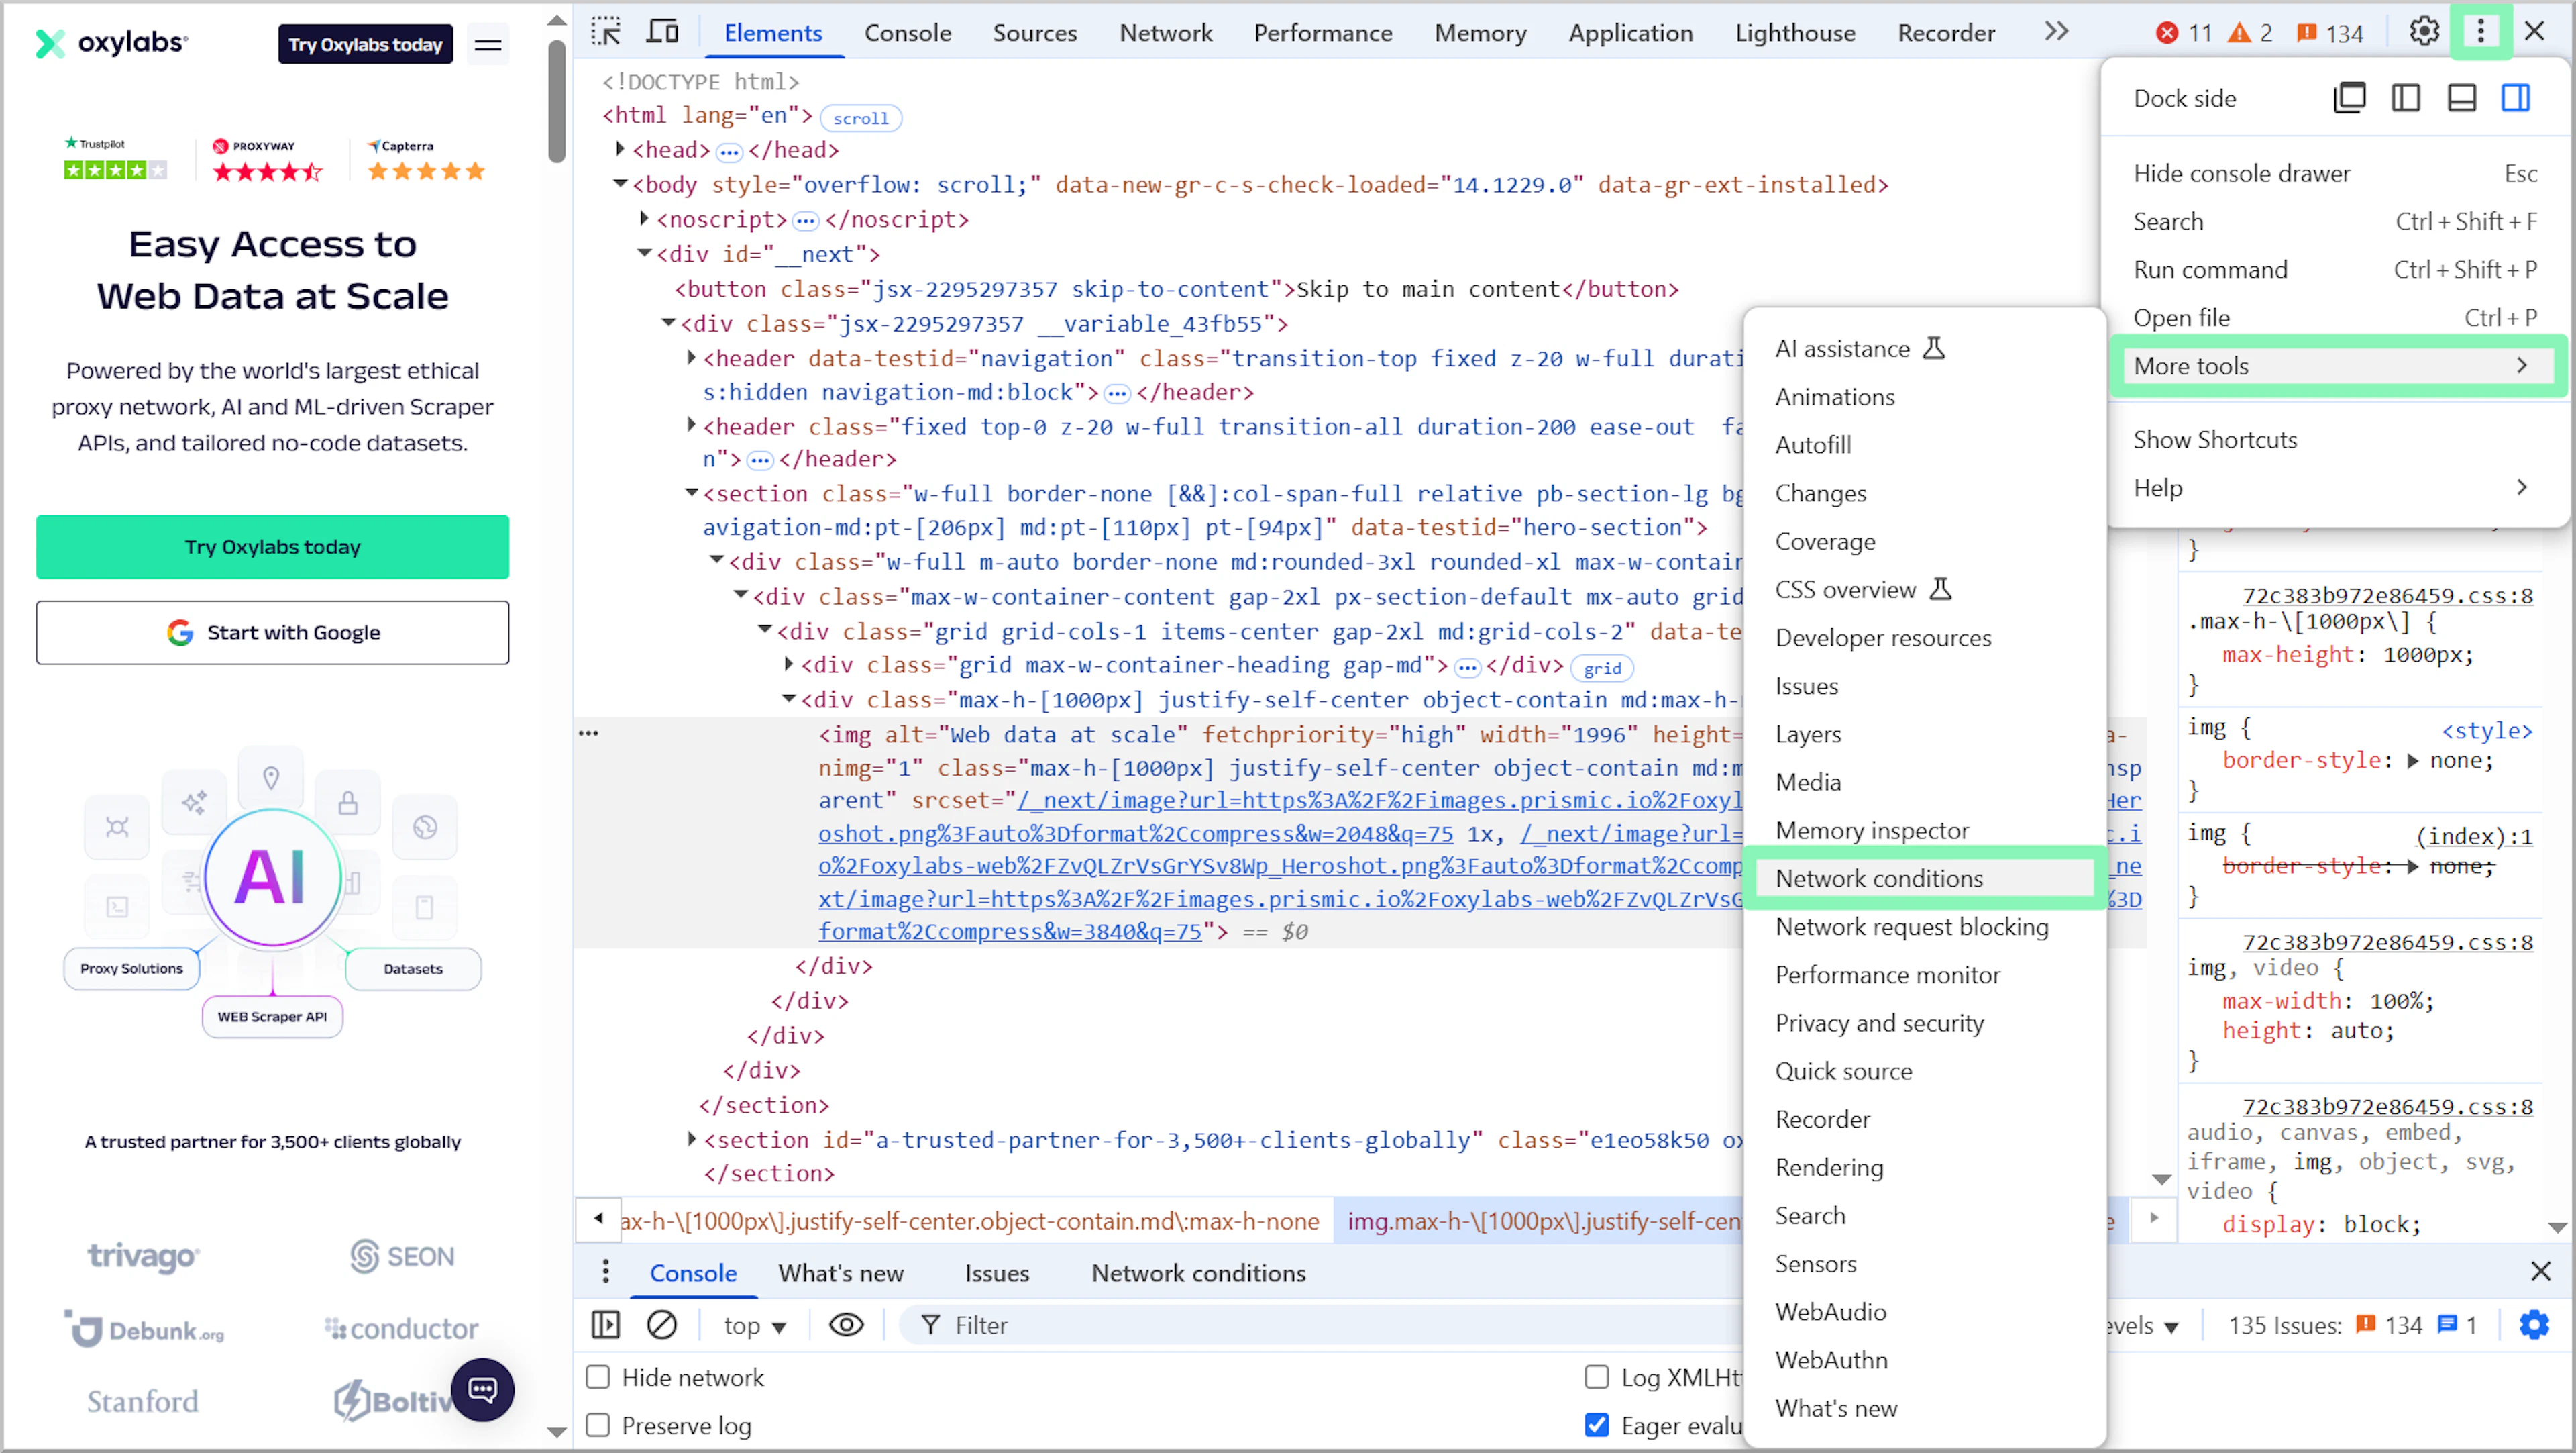Enable the Preserve log checkbox
Viewport: 2576px width, 1453px height.
click(x=598, y=1425)
